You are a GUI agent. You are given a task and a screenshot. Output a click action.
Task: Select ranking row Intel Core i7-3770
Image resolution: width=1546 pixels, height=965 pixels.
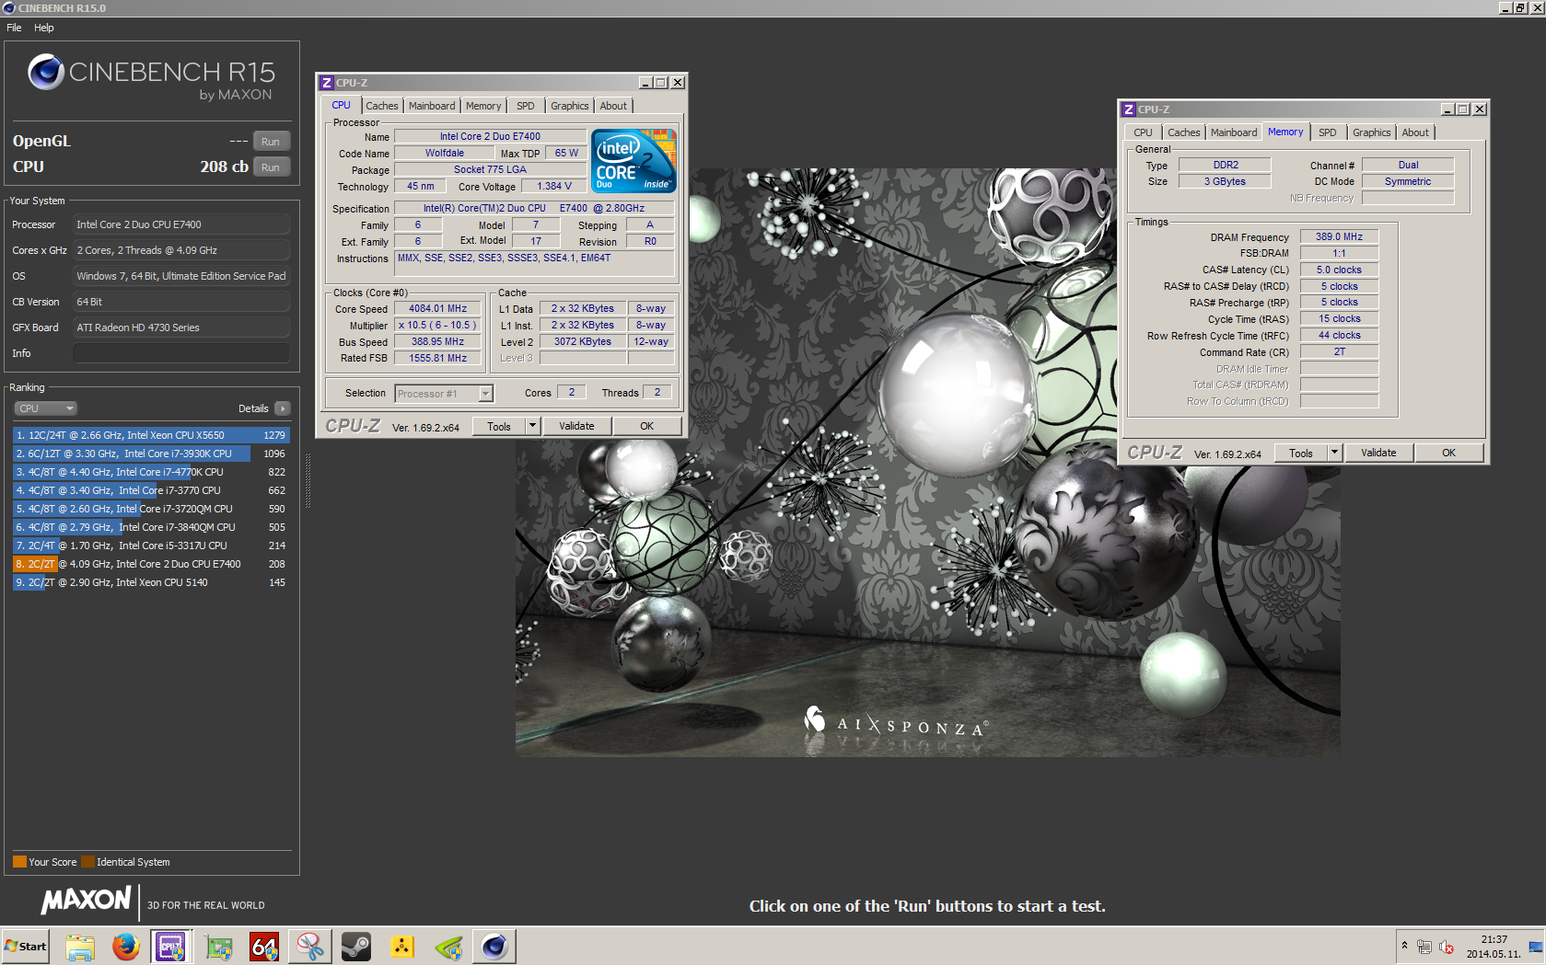pos(151,490)
